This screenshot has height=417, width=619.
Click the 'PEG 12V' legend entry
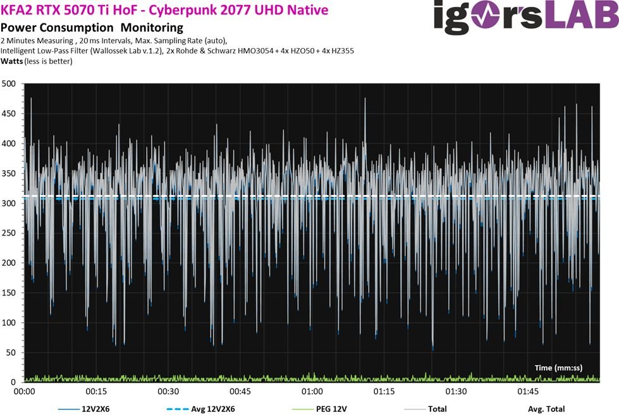[x=319, y=409]
